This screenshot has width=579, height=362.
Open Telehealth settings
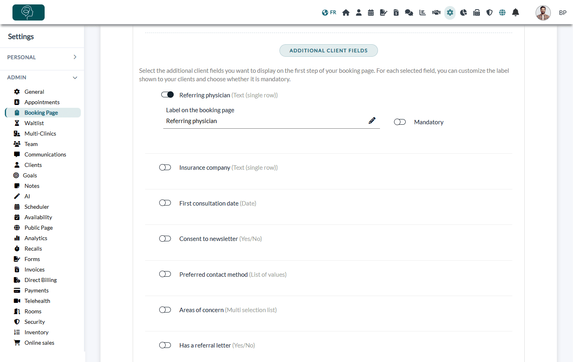click(37, 301)
